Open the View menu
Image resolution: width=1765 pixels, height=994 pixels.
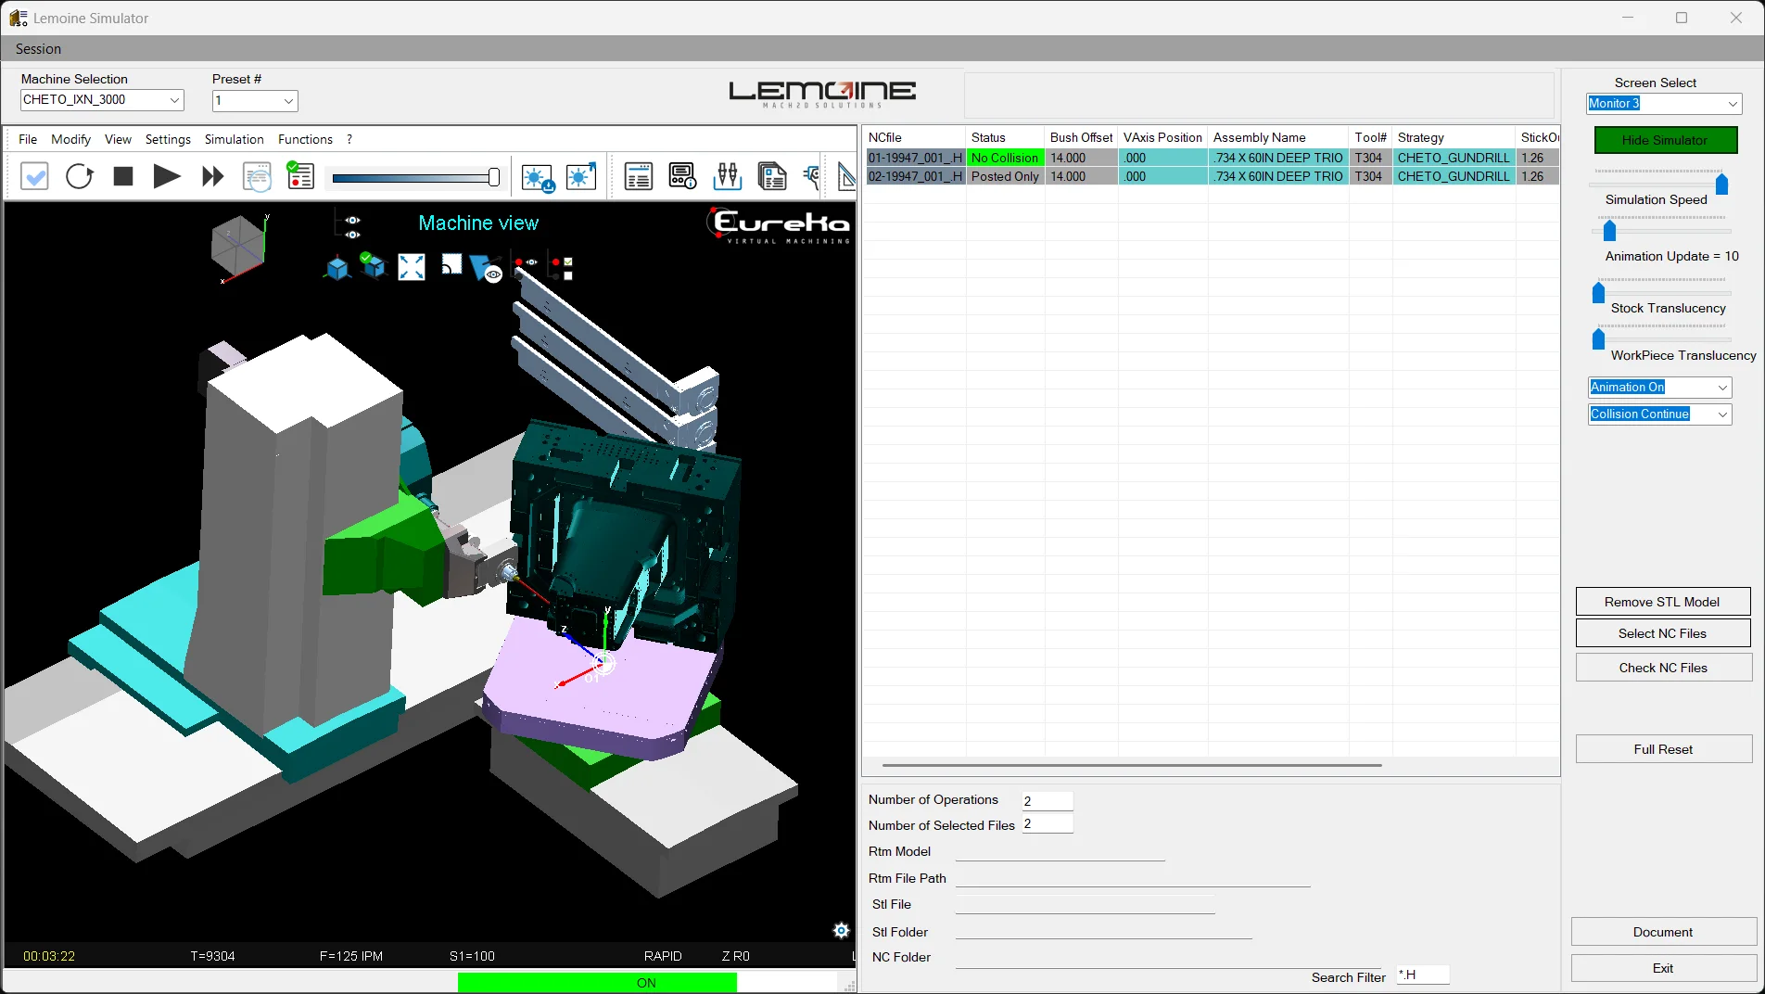tap(118, 139)
